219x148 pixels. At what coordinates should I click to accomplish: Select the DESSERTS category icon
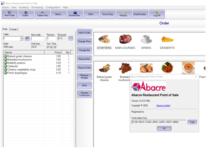(167, 39)
